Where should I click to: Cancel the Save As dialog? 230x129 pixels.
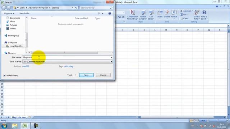point(103,75)
